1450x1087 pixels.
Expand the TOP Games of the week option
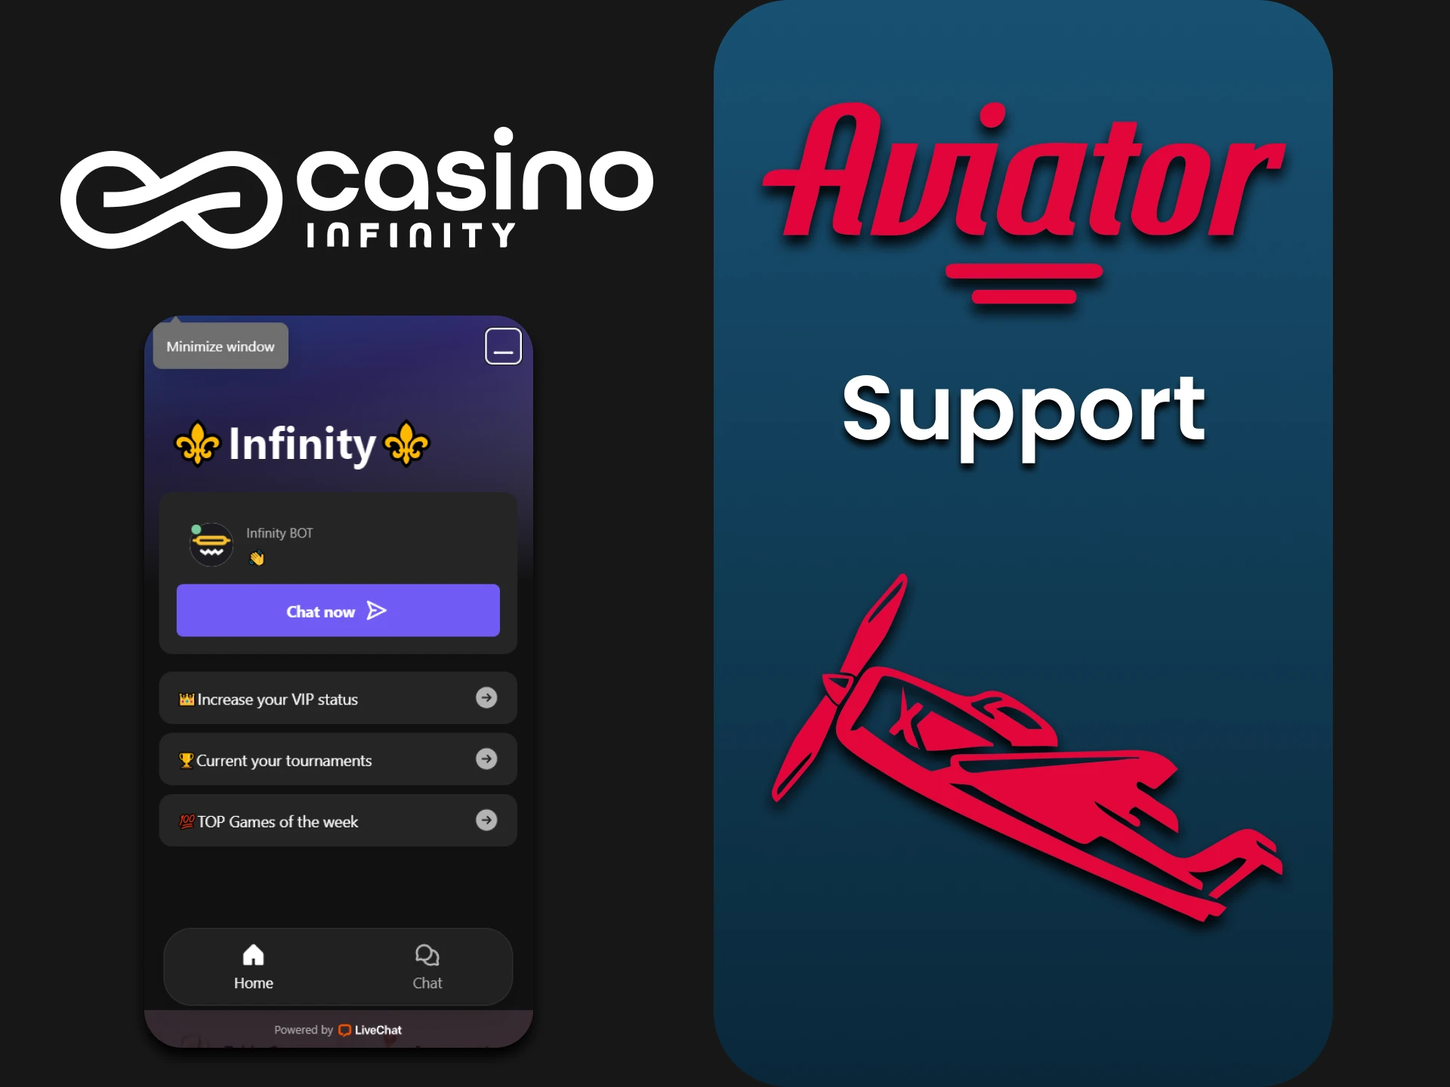488,821
